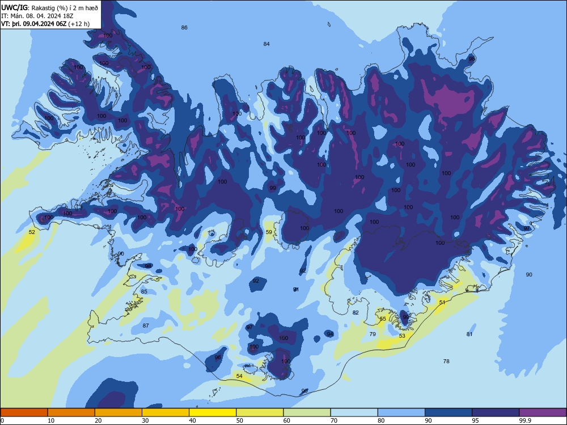Click the indigo 95–99.9 legend swatch
The height and width of the screenshot is (425, 567).
(x=496, y=413)
